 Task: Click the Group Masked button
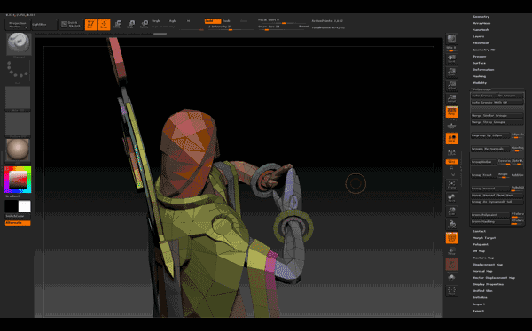tap(490, 189)
